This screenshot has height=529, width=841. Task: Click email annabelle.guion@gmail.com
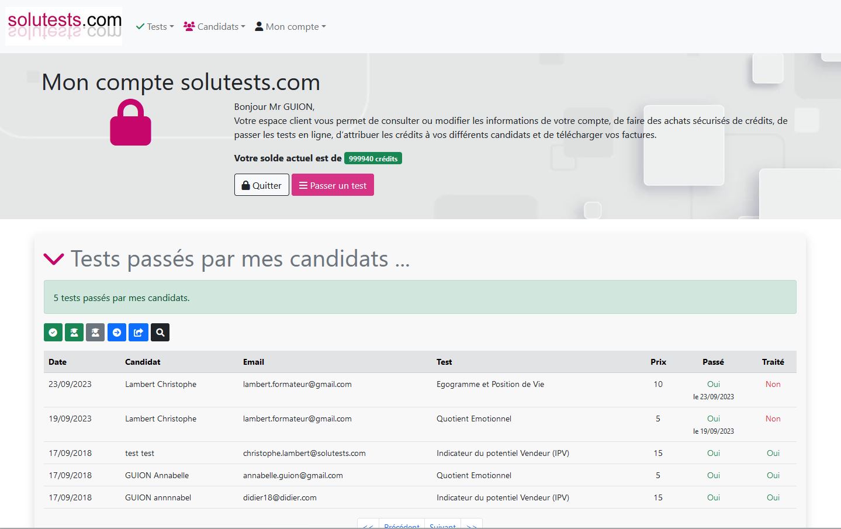293,475
